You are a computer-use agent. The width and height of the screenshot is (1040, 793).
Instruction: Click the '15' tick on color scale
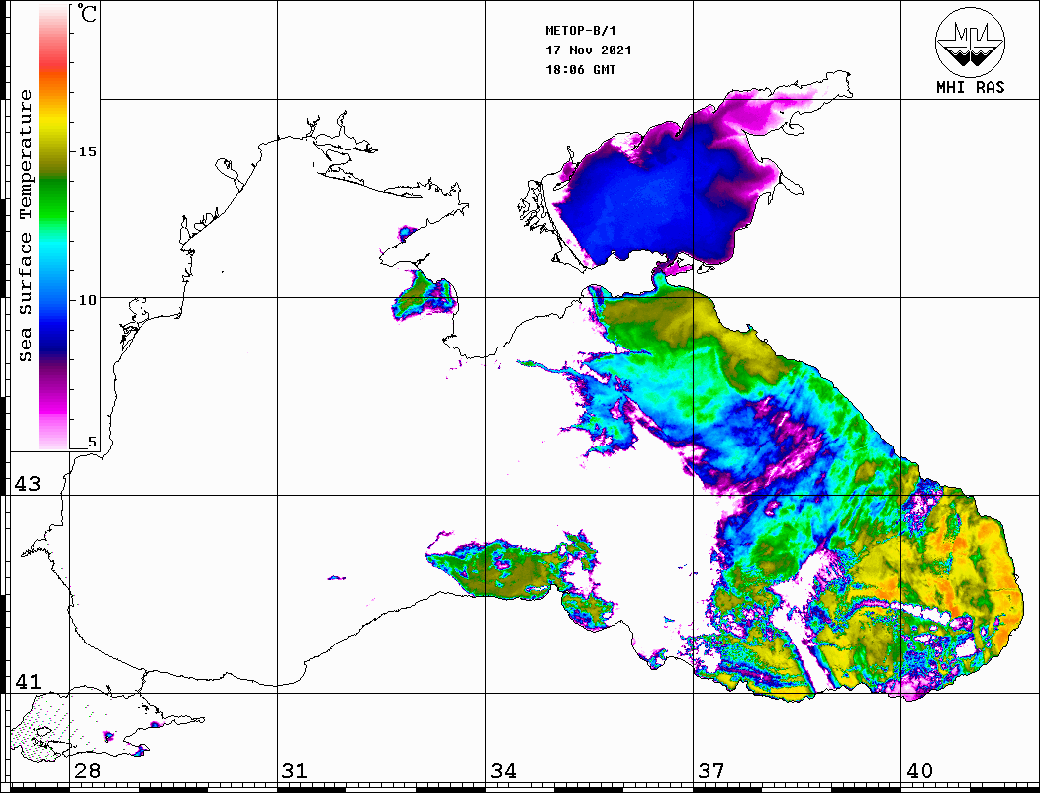[87, 151]
